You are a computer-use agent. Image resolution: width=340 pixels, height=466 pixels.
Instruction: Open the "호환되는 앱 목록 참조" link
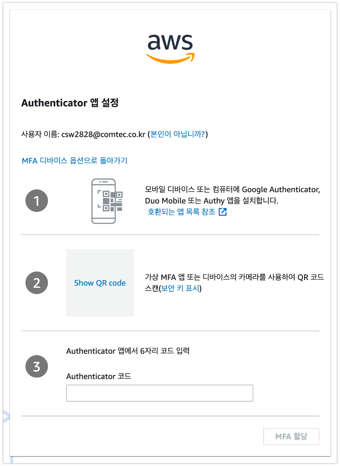(x=182, y=212)
